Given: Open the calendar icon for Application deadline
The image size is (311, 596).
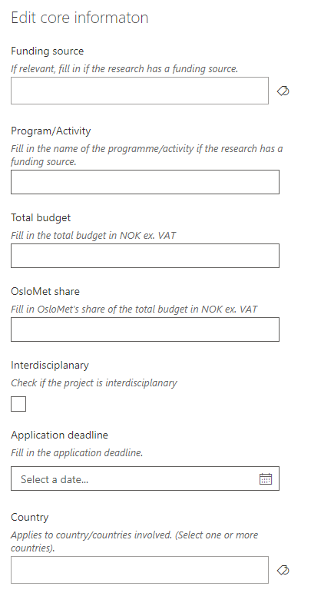Looking at the screenshot, I should [x=266, y=479].
